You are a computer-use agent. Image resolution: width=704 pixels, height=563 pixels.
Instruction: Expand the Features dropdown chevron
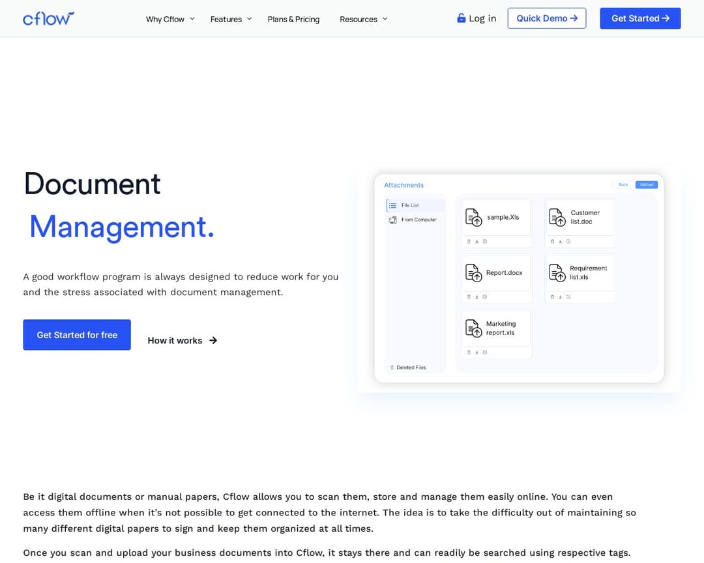coord(250,19)
